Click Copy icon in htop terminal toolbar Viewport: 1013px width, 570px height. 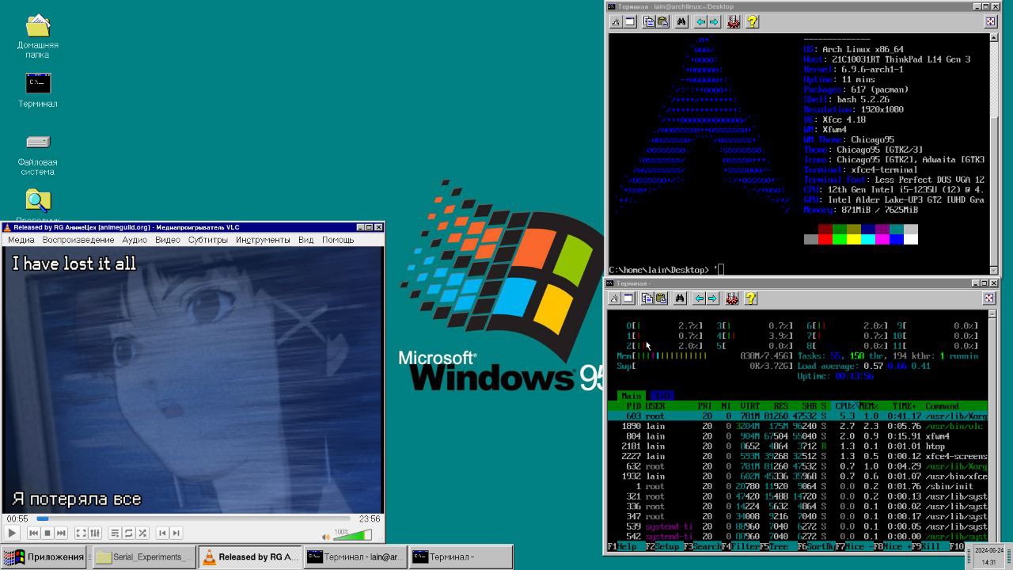tap(647, 298)
